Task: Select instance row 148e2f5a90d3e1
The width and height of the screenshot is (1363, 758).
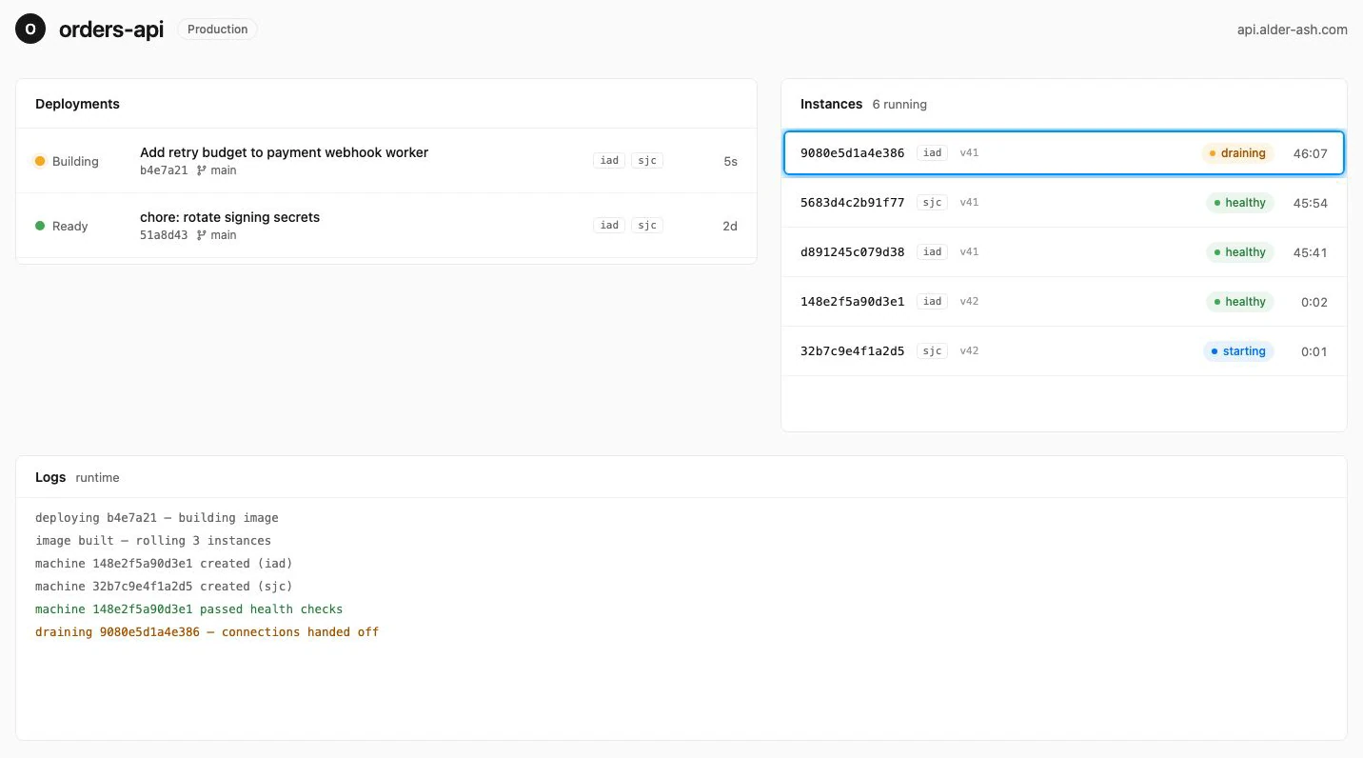Action: pyautogui.click(x=1064, y=302)
